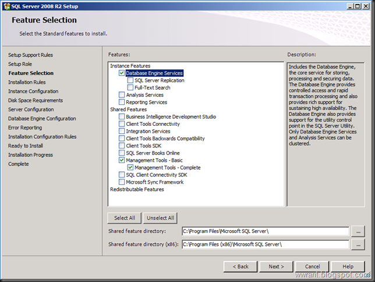Check SQL Server Replication checkbox

(x=130, y=80)
